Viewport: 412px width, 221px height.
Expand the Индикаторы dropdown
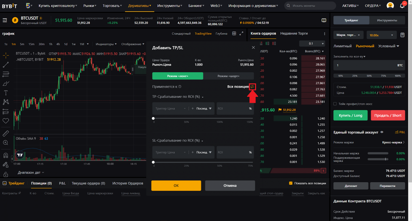tap(106, 44)
